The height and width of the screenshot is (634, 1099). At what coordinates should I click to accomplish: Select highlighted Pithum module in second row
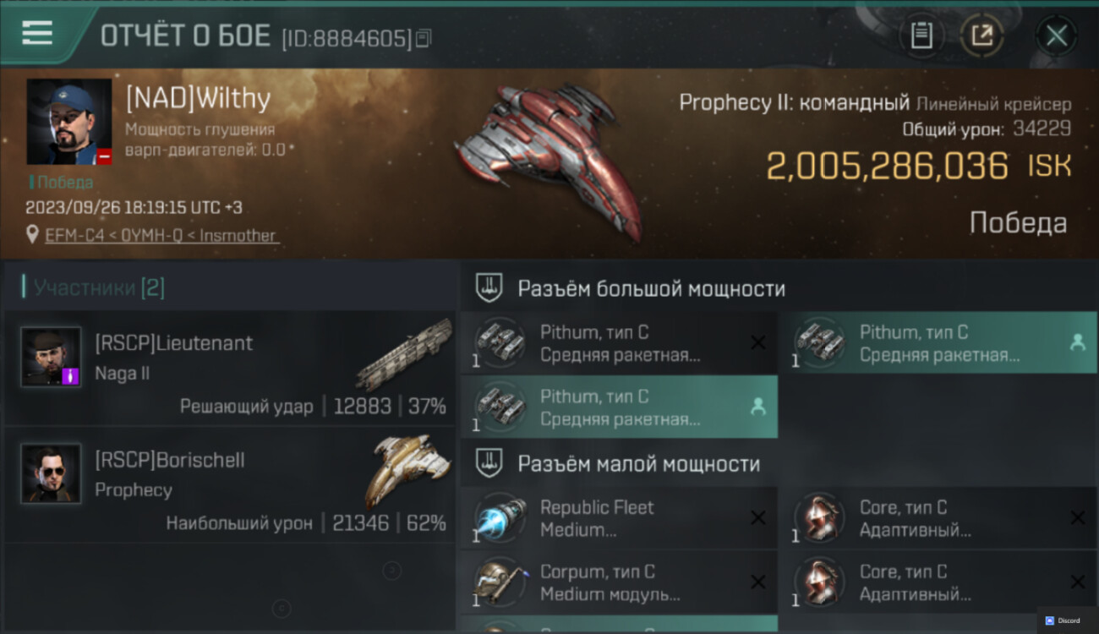tap(619, 407)
